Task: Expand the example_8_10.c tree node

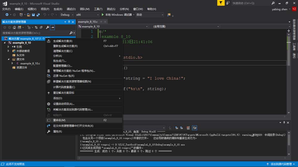Action: point(13,63)
